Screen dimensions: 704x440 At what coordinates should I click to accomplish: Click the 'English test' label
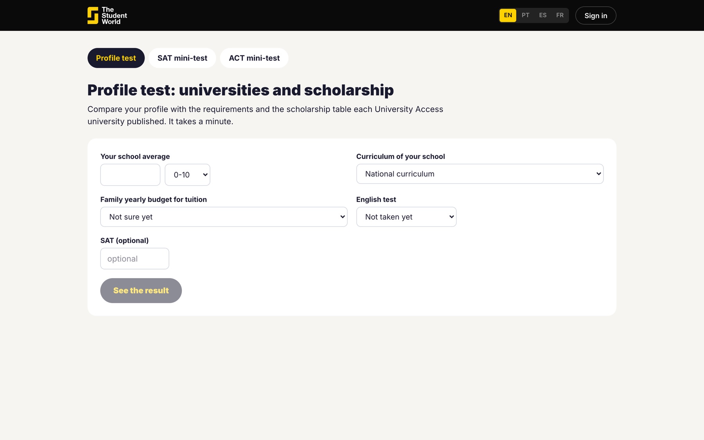click(376, 199)
